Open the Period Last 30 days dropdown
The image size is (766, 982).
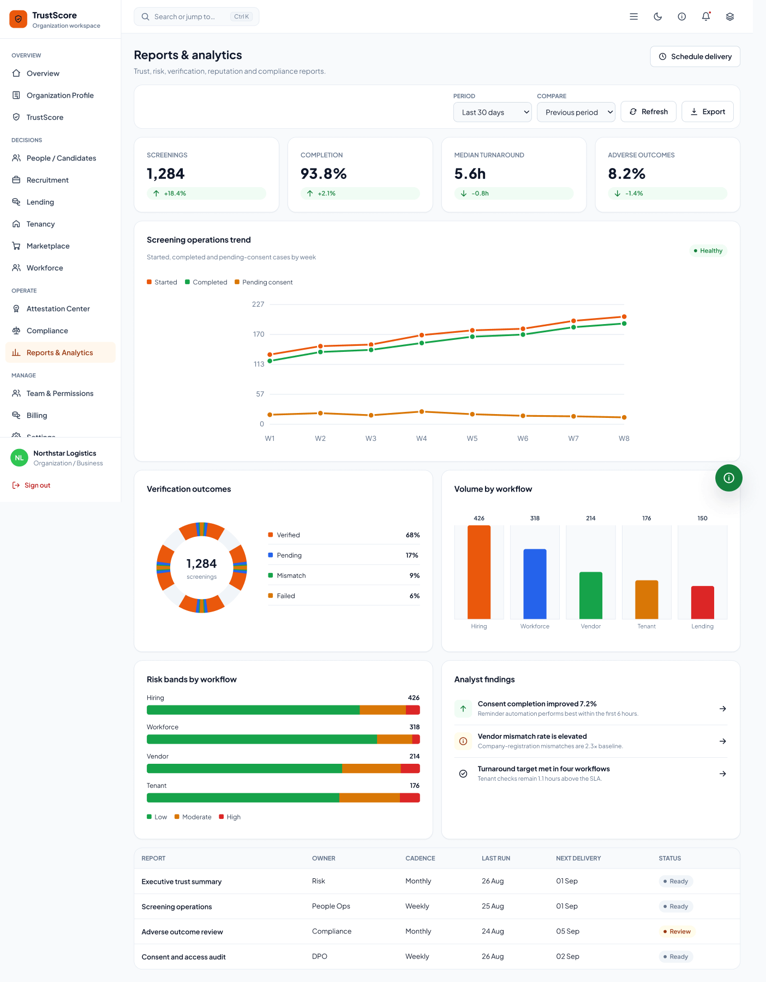click(493, 112)
